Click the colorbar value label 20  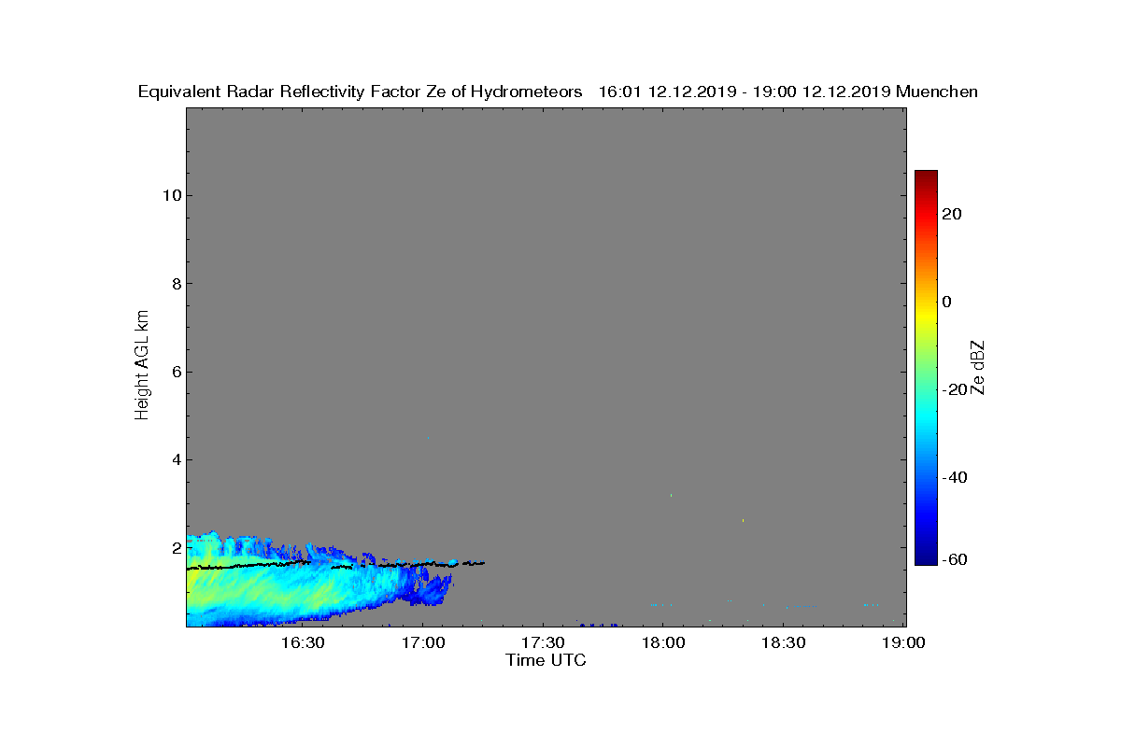pos(953,214)
